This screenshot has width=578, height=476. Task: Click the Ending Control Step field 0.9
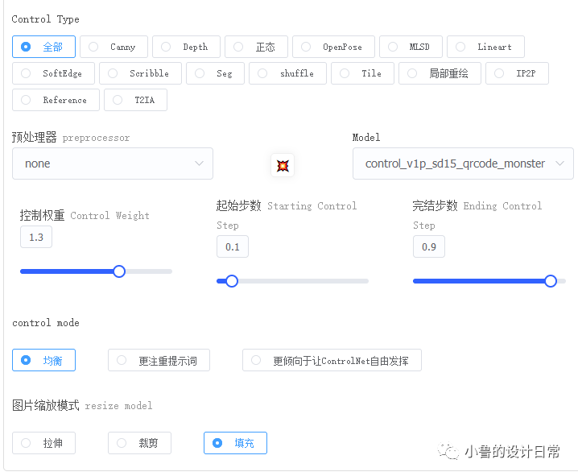429,246
